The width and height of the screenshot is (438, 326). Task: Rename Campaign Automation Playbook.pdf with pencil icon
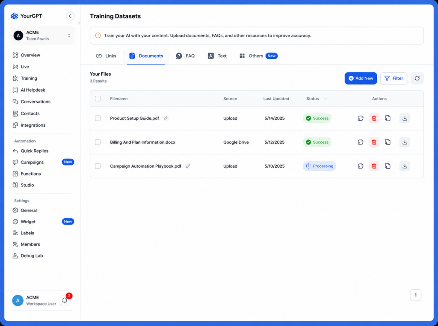(x=188, y=166)
